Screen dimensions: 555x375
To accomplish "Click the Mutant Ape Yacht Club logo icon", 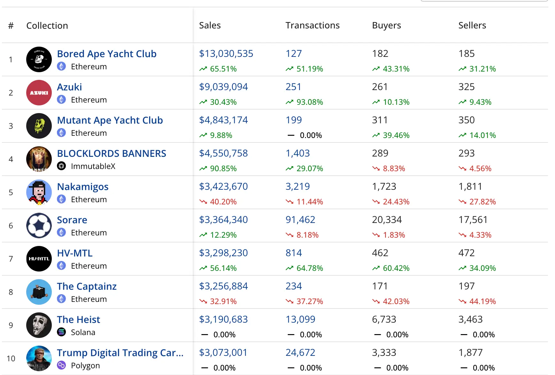I will click(x=39, y=126).
